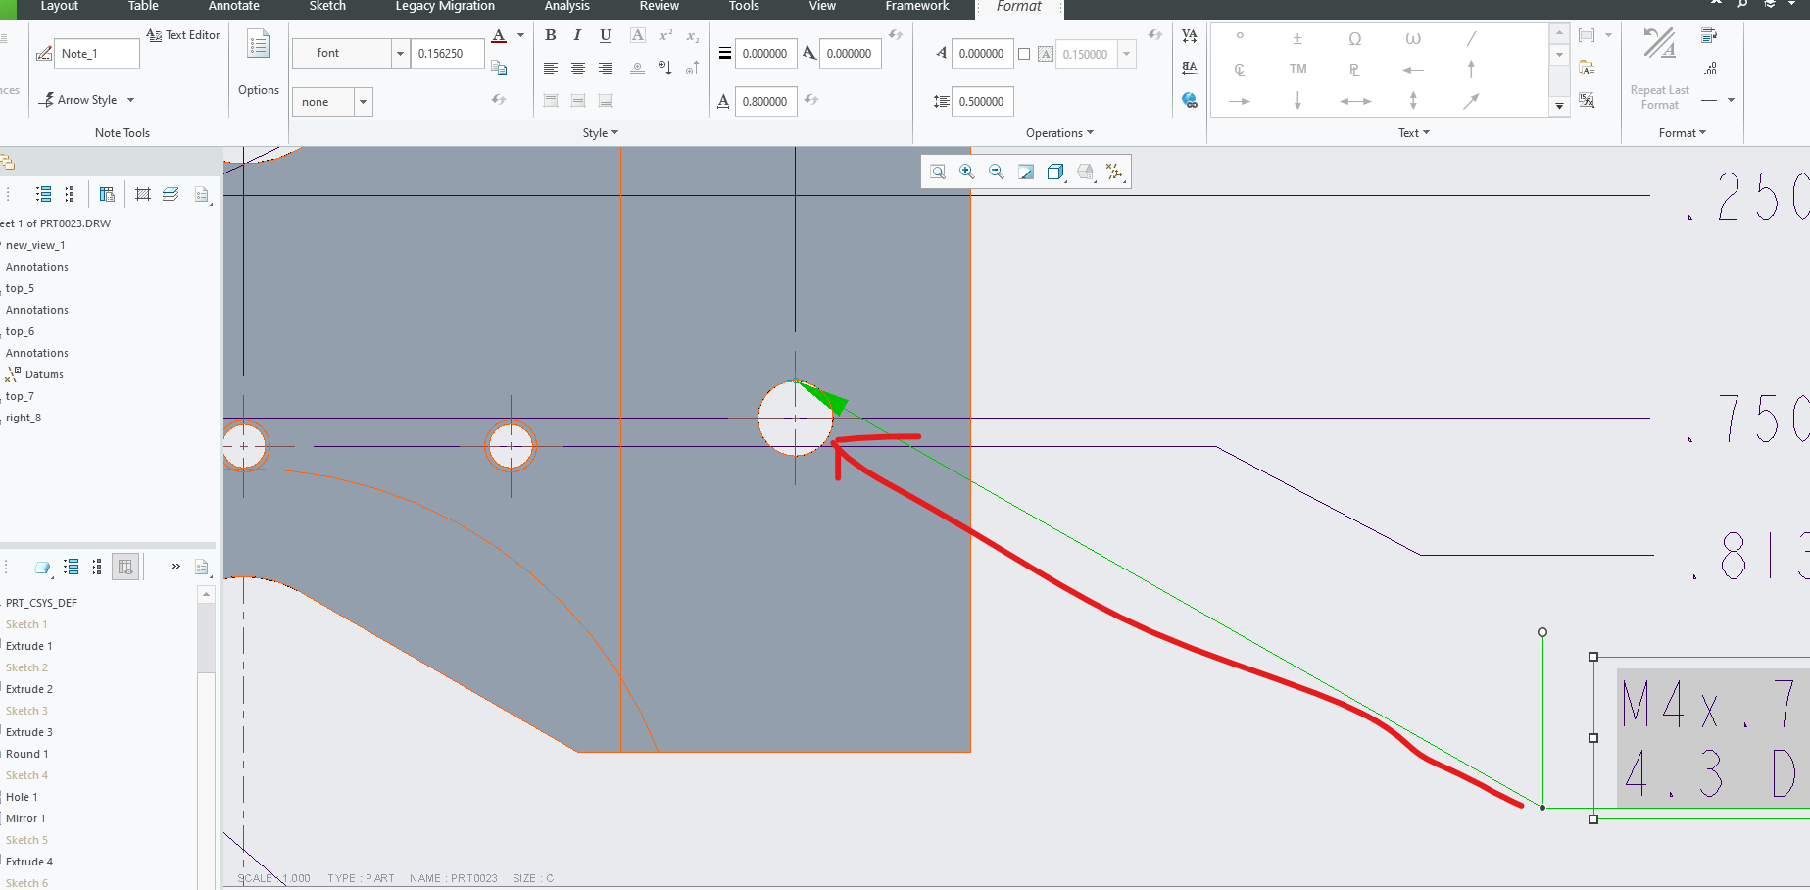1810x890 pixels.
Task: Toggle the layer tree icon in drawing tree
Action: [x=171, y=194]
